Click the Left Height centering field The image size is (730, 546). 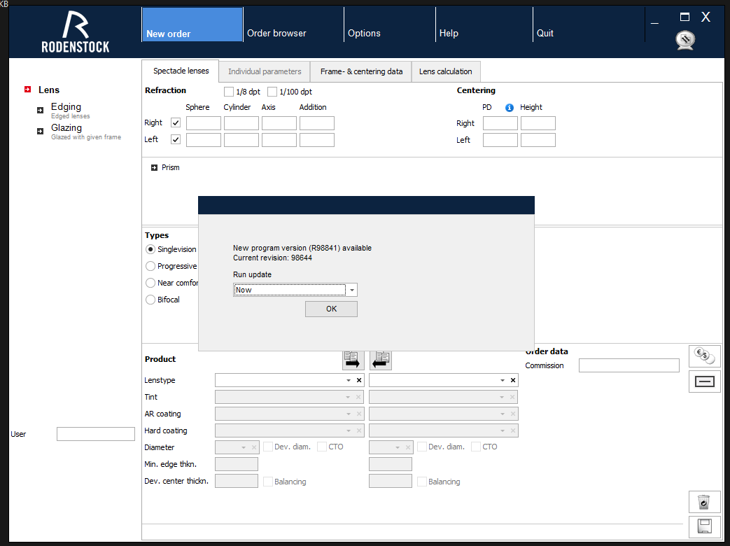pyautogui.click(x=538, y=139)
